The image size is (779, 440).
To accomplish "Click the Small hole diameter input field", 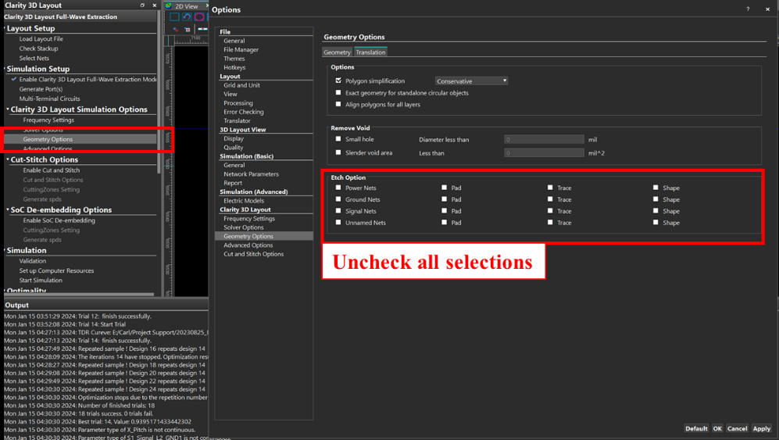I will [x=544, y=140].
